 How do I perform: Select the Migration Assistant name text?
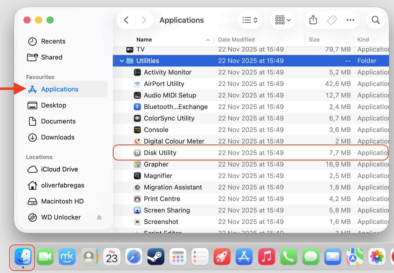(173, 187)
